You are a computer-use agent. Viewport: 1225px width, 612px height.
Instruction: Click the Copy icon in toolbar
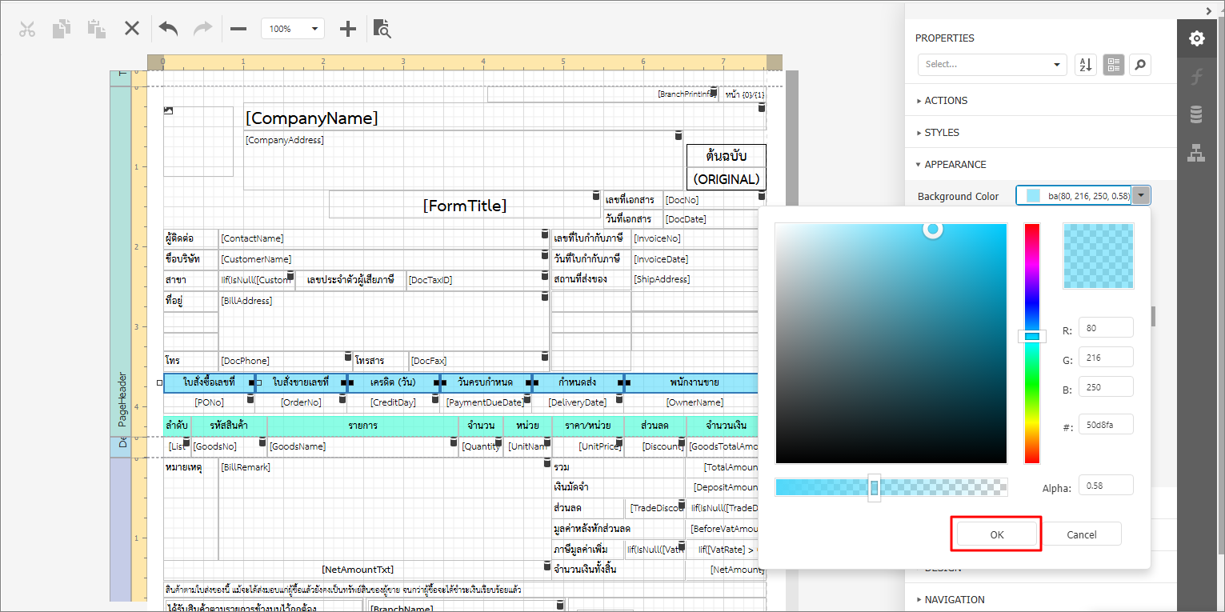pos(62,29)
